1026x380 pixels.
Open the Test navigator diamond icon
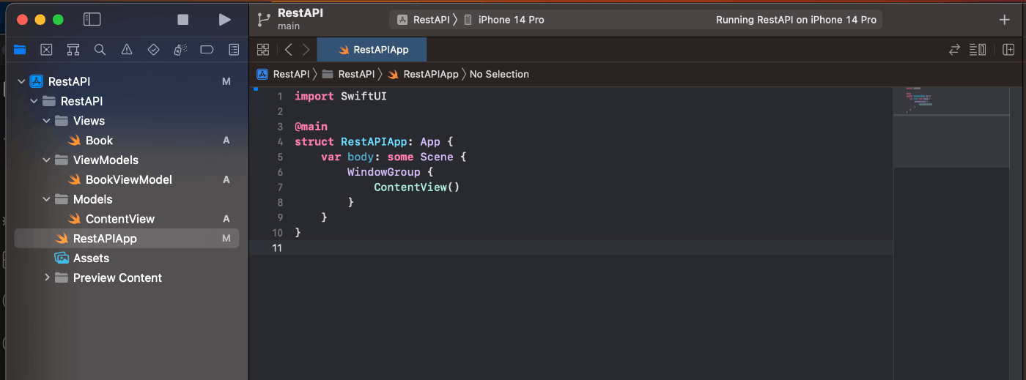(x=153, y=50)
